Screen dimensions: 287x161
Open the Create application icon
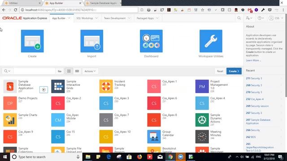(x=32, y=41)
